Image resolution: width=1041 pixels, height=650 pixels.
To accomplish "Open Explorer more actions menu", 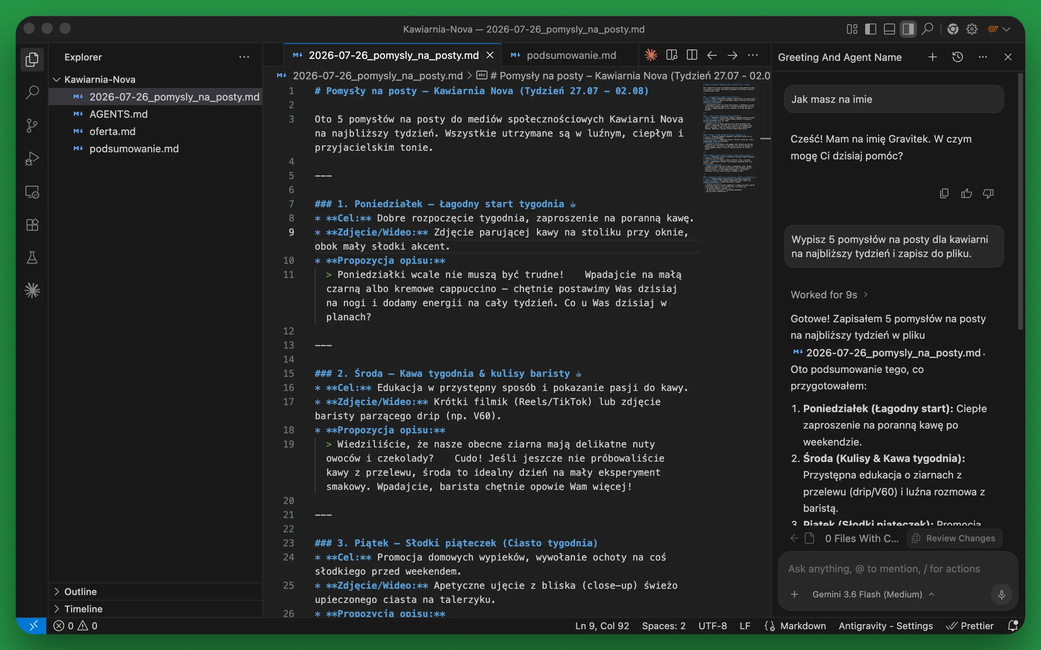I will pyautogui.click(x=244, y=57).
